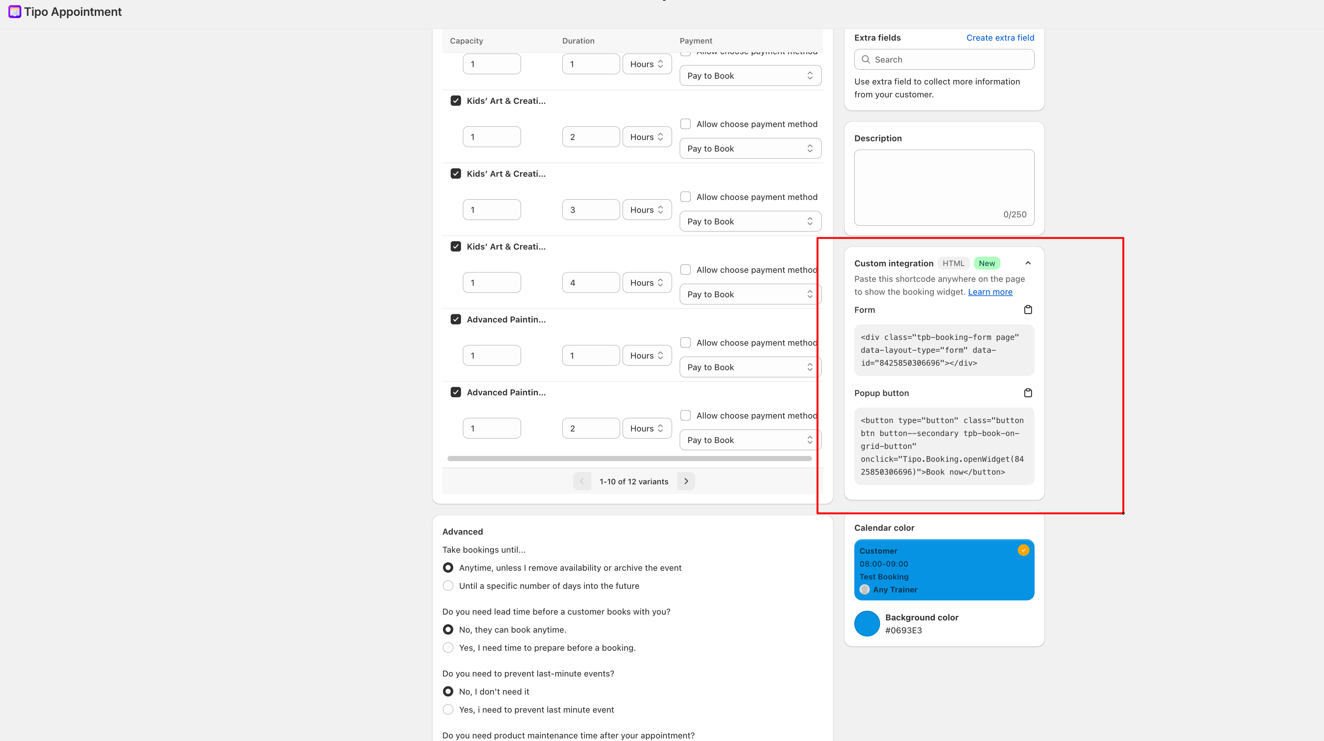Select No, they can book anytime option
This screenshot has width=1324, height=741.
pyautogui.click(x=448, y=629)
